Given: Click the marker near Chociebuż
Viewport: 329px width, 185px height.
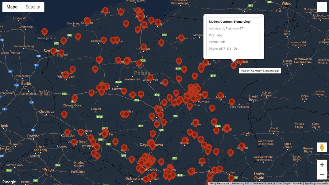Looking at the screenshot, I should (x=64, y=114).
